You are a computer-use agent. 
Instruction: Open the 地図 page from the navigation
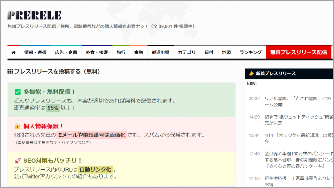(226, 52)
